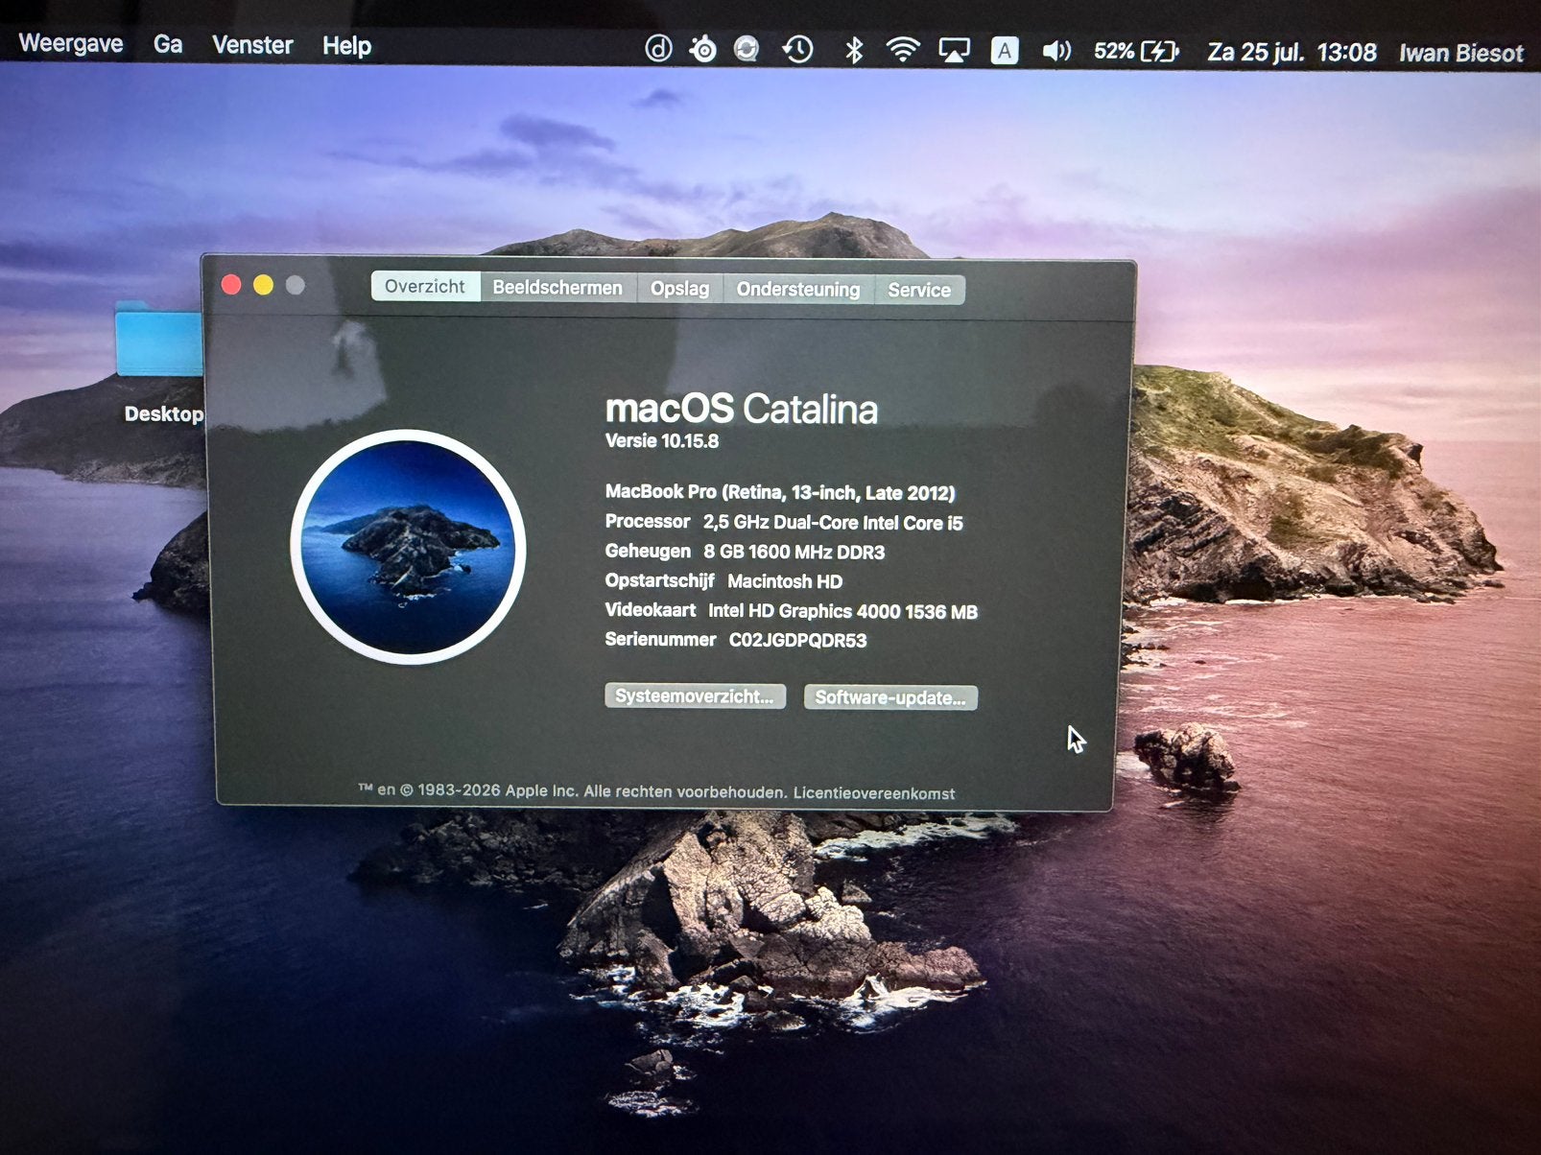Select the Desktop folder icon

point(159,340)
